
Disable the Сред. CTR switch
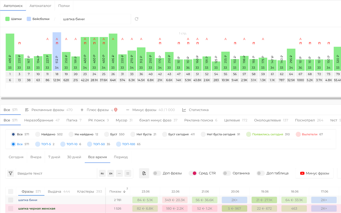(193, 173)
